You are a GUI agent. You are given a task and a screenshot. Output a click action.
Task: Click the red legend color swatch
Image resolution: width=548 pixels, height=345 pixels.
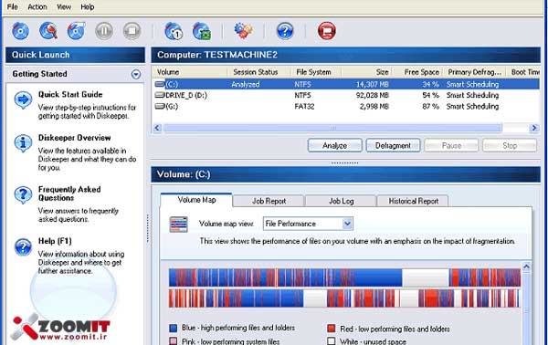tap(332, 329)
